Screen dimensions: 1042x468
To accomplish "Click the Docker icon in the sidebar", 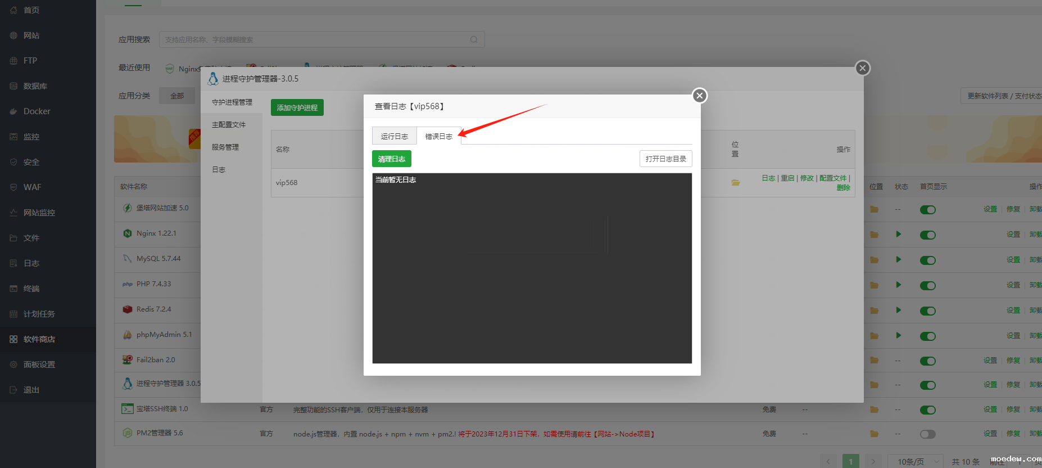I will click(x=13, y=111).
